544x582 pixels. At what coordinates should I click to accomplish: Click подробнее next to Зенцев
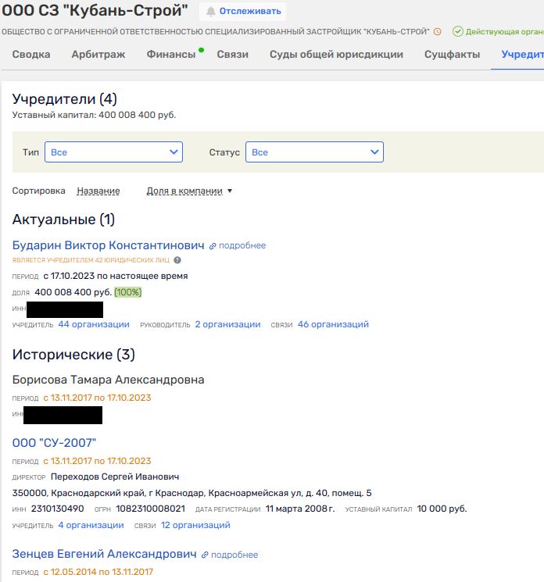coord(234,555)
